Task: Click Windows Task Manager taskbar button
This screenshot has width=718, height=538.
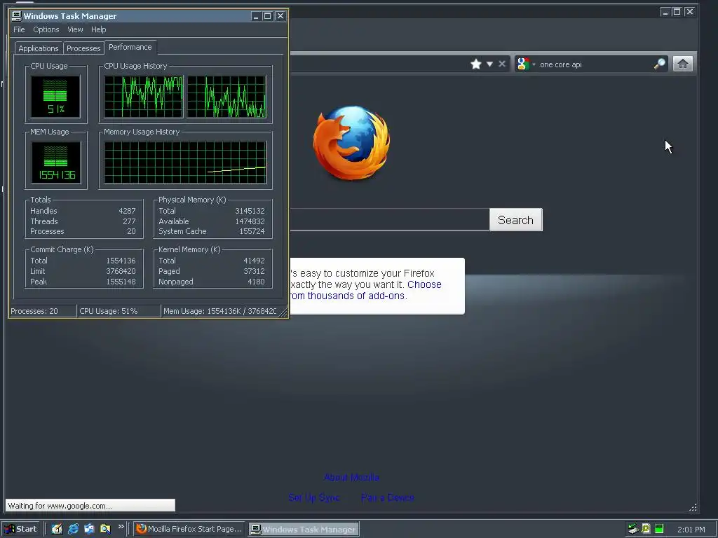Action: (x=304, y=530)
